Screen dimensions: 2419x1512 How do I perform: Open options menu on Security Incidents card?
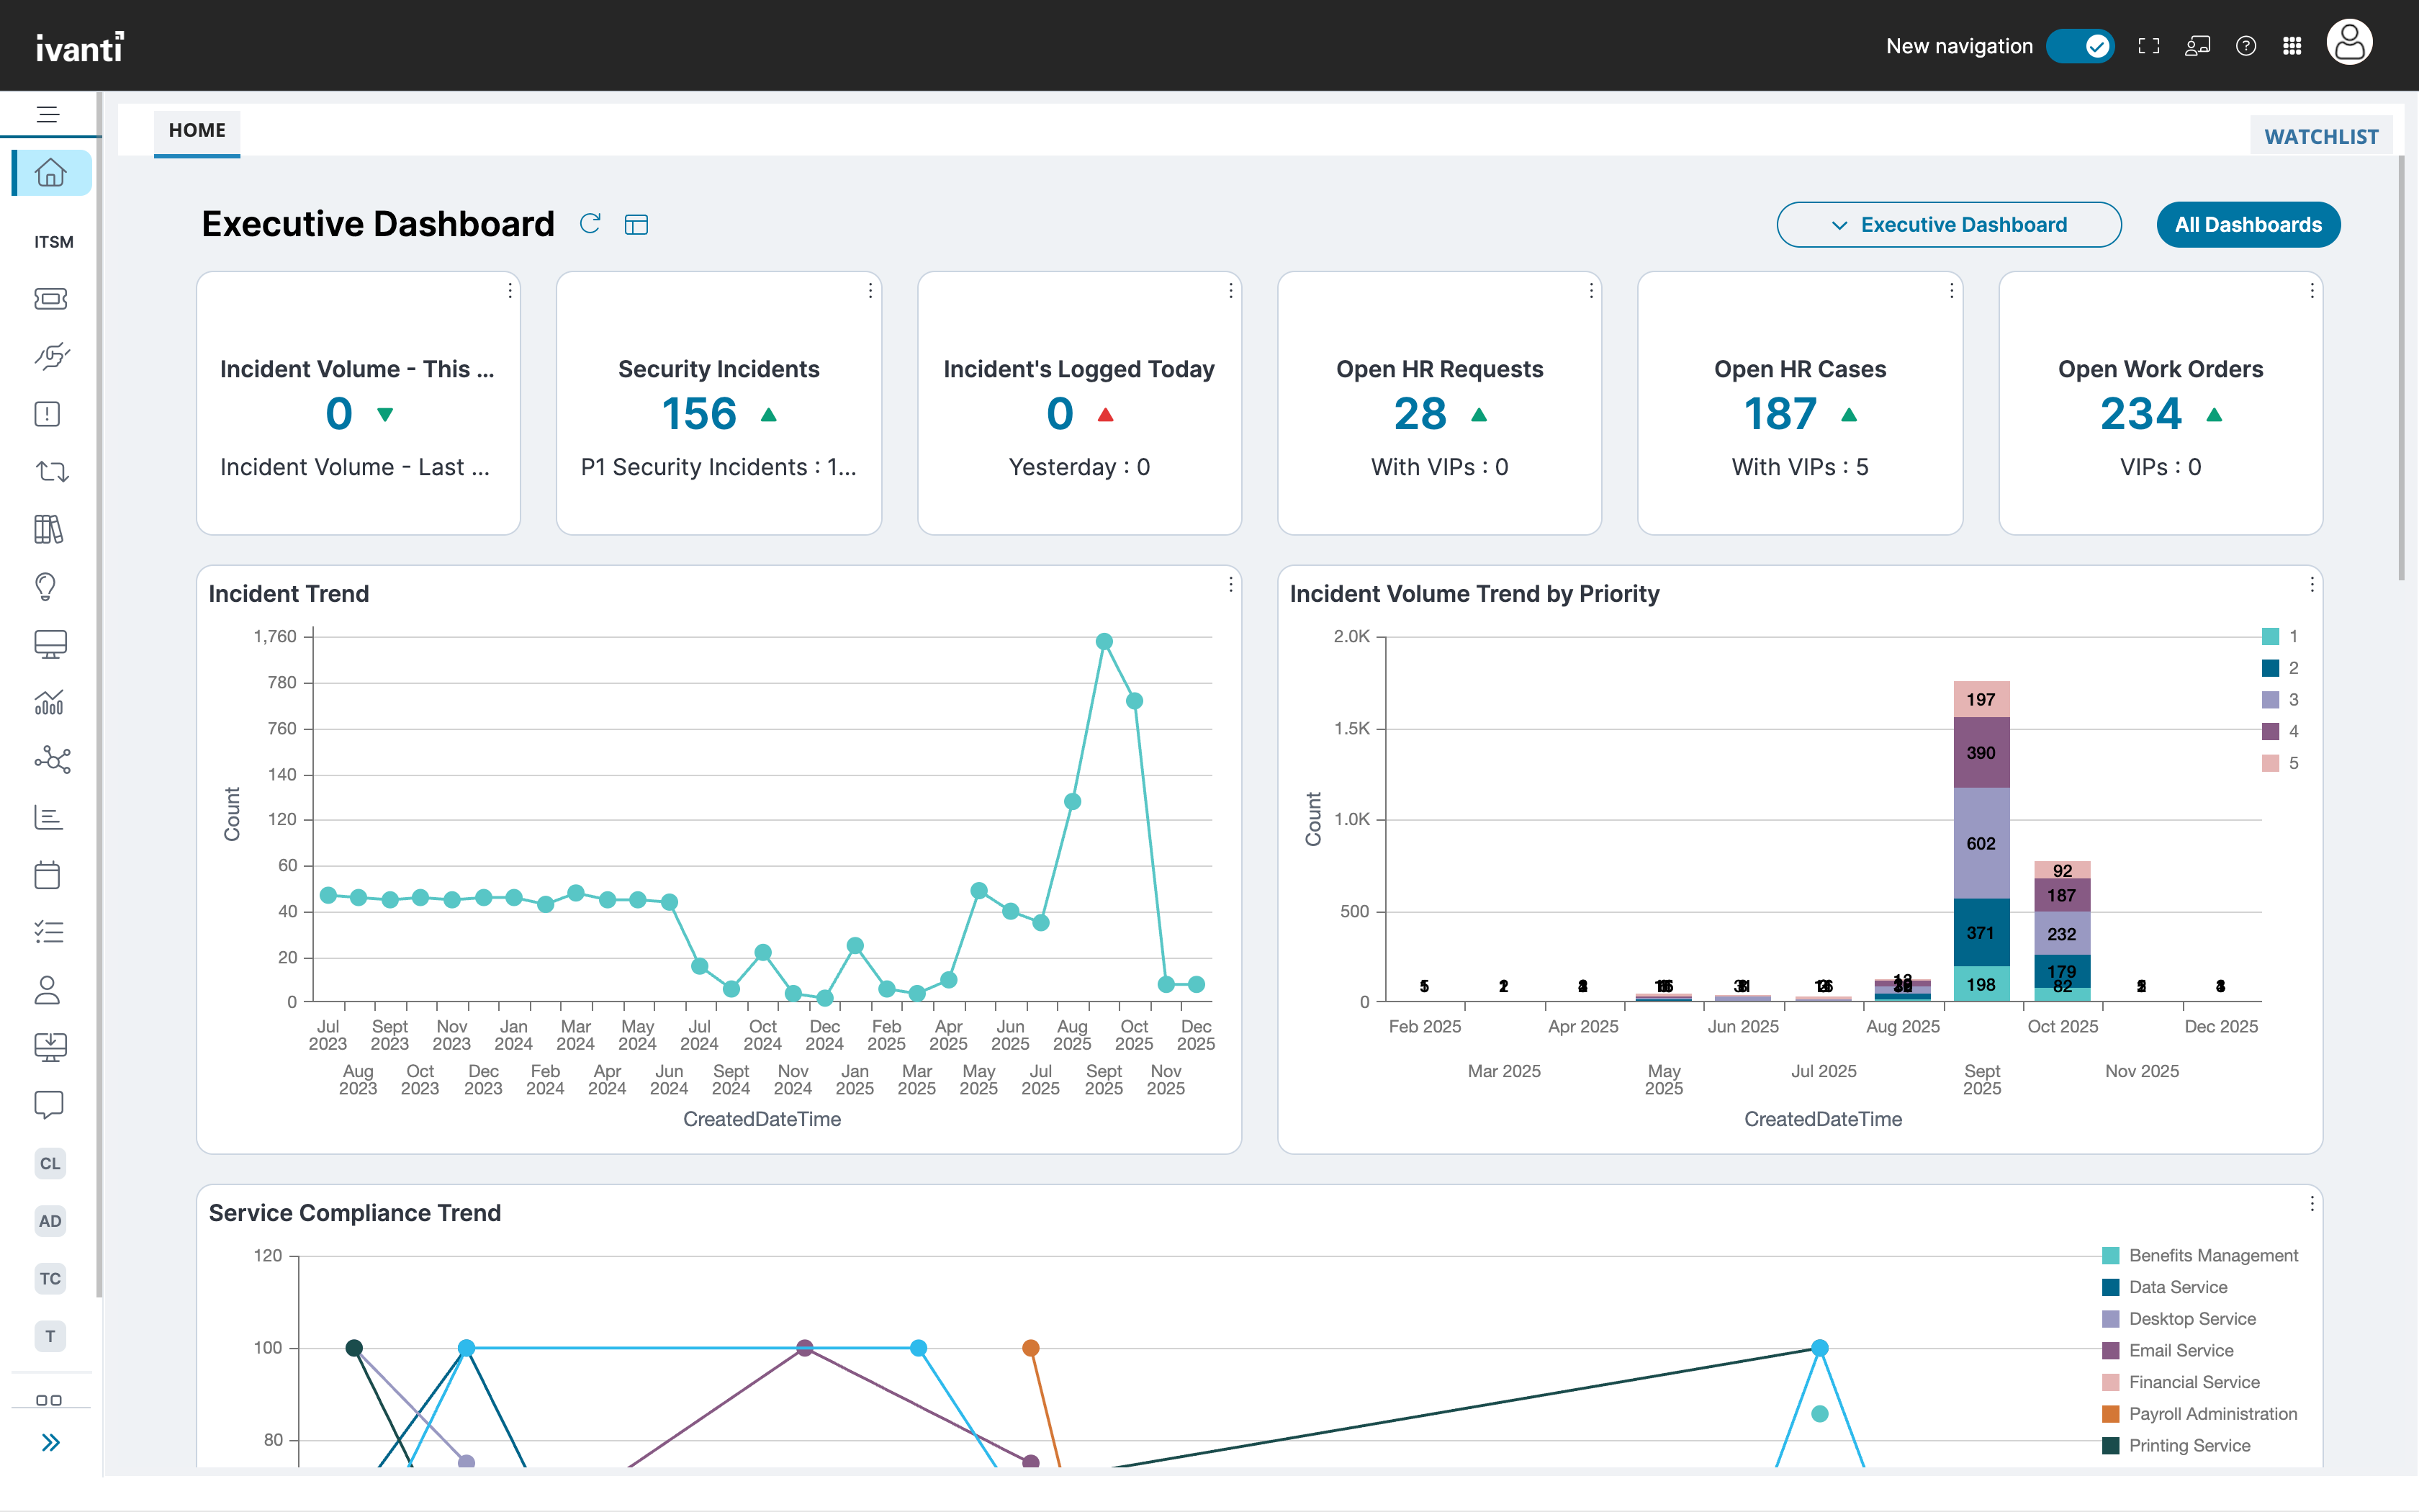tap(870, 290)
